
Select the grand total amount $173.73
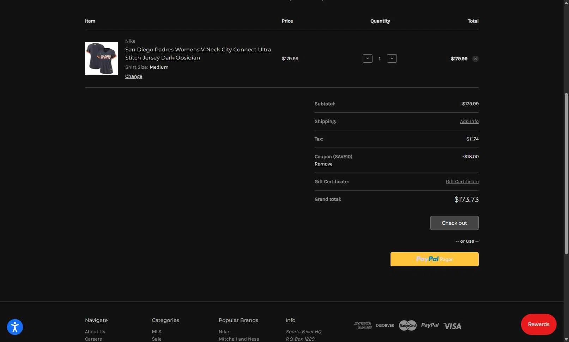pyautogui.click(x=466, y=199)
